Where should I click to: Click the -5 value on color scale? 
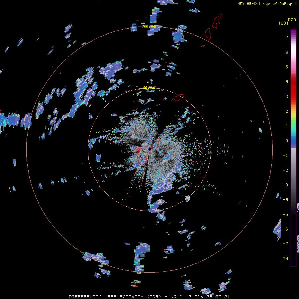(x=285, y=215)
